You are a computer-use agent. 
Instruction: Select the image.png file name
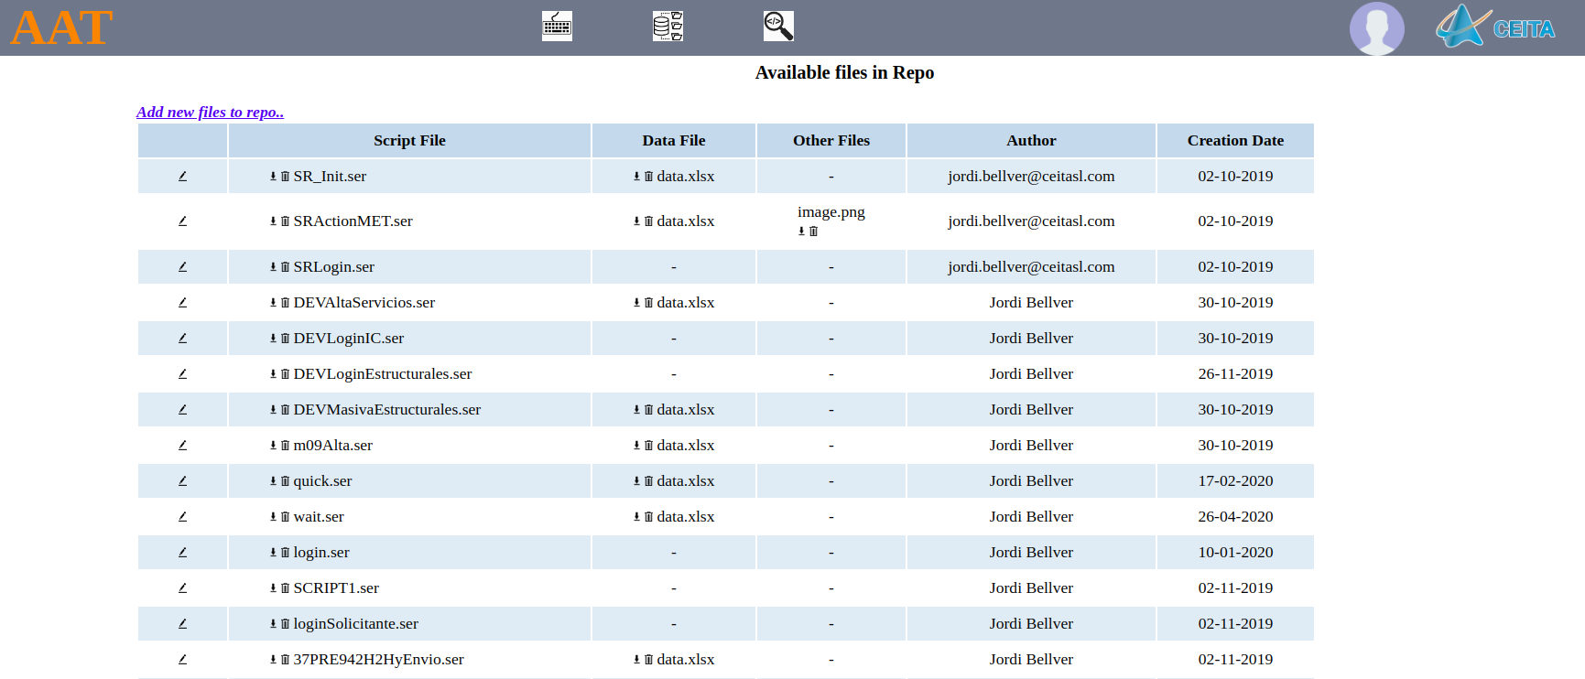831,211
